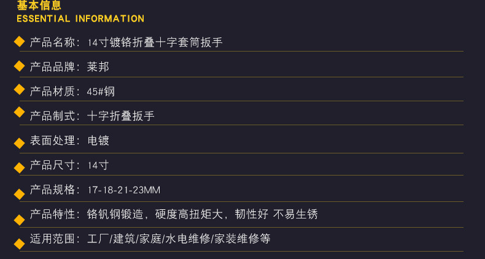Image resolution: width=485 pixels, height=259 pixels.
Task: Click the 工厂/建筑/家庭 usage text
Action: (x=125, y=239)
